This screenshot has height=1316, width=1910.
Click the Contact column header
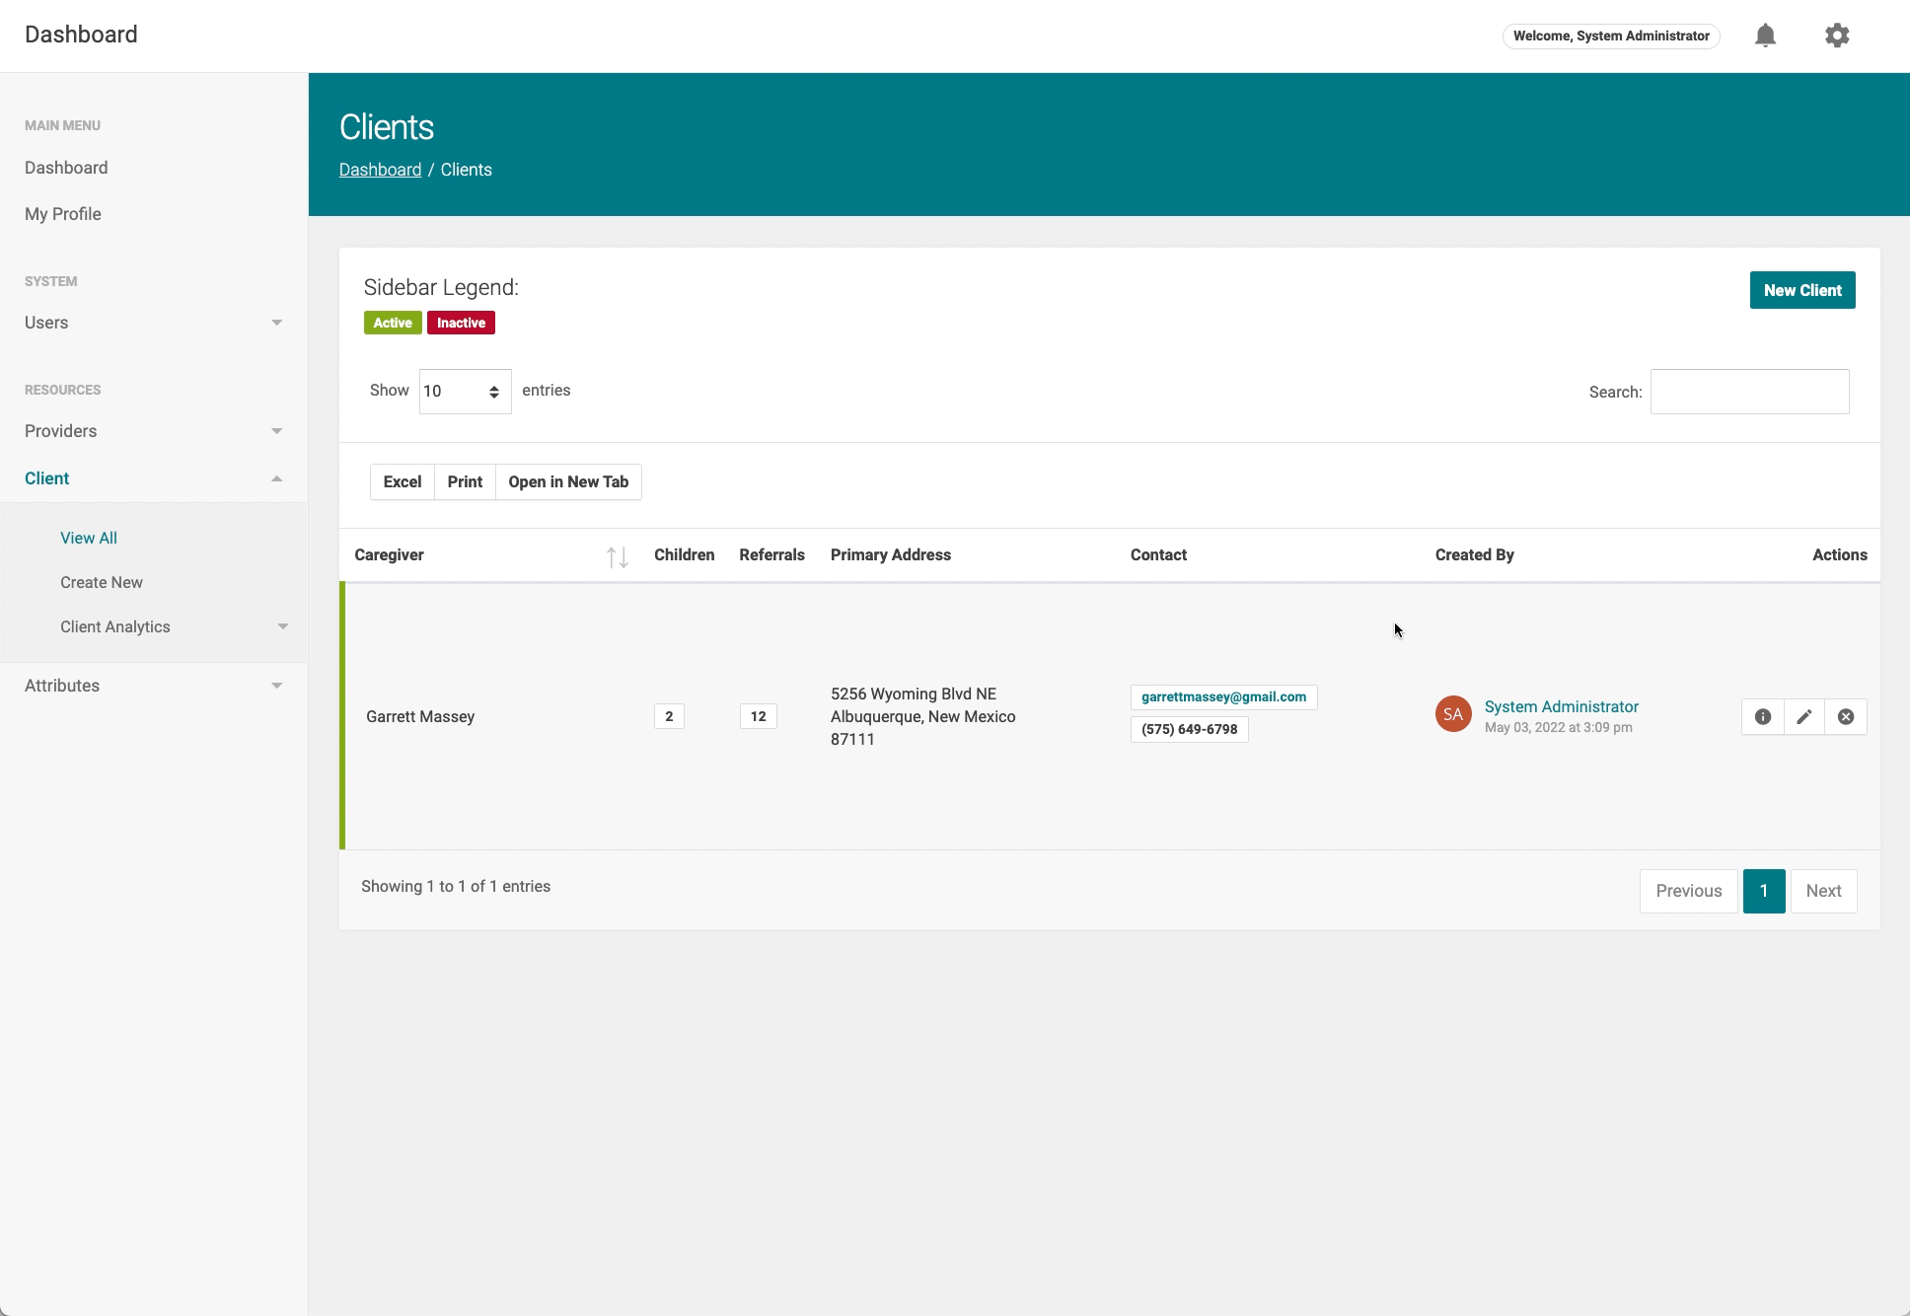[x=1158, y=554]
